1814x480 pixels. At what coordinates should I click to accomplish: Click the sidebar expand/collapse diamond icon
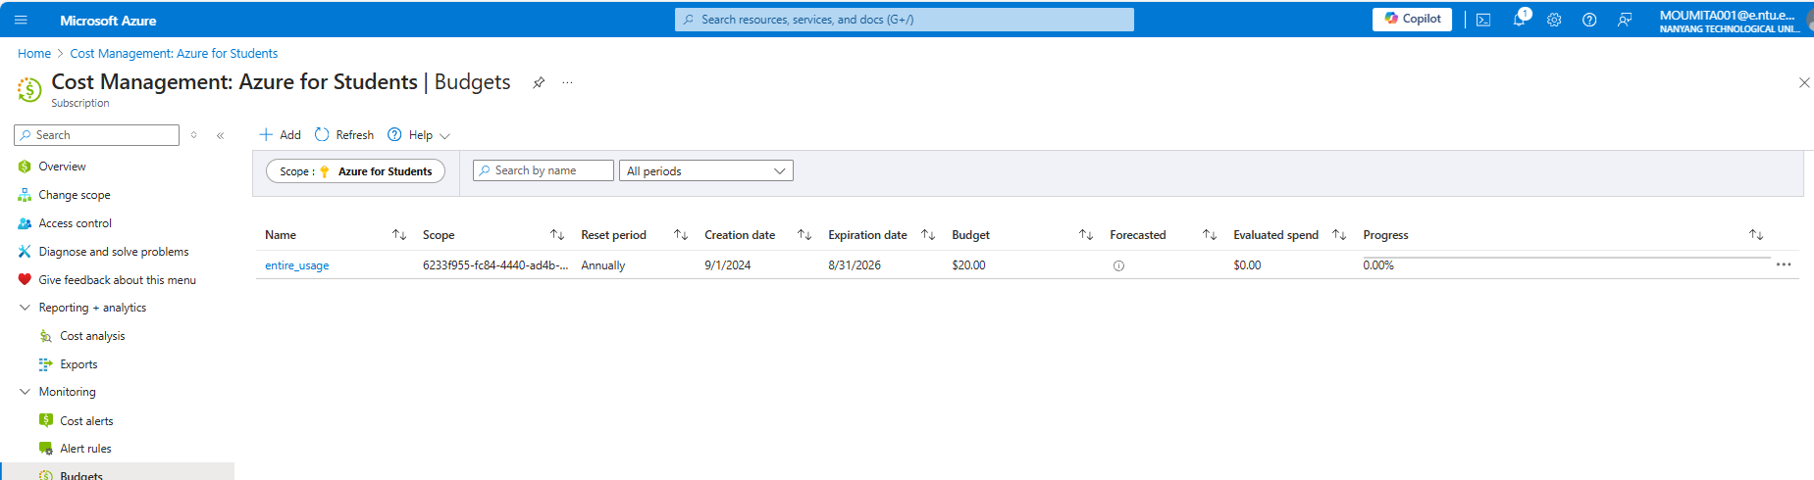point(194,135)
